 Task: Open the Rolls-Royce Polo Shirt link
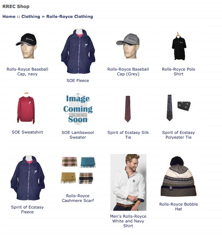coord(179,71)
